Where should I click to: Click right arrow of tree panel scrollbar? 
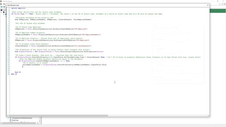tap(38, 123)
